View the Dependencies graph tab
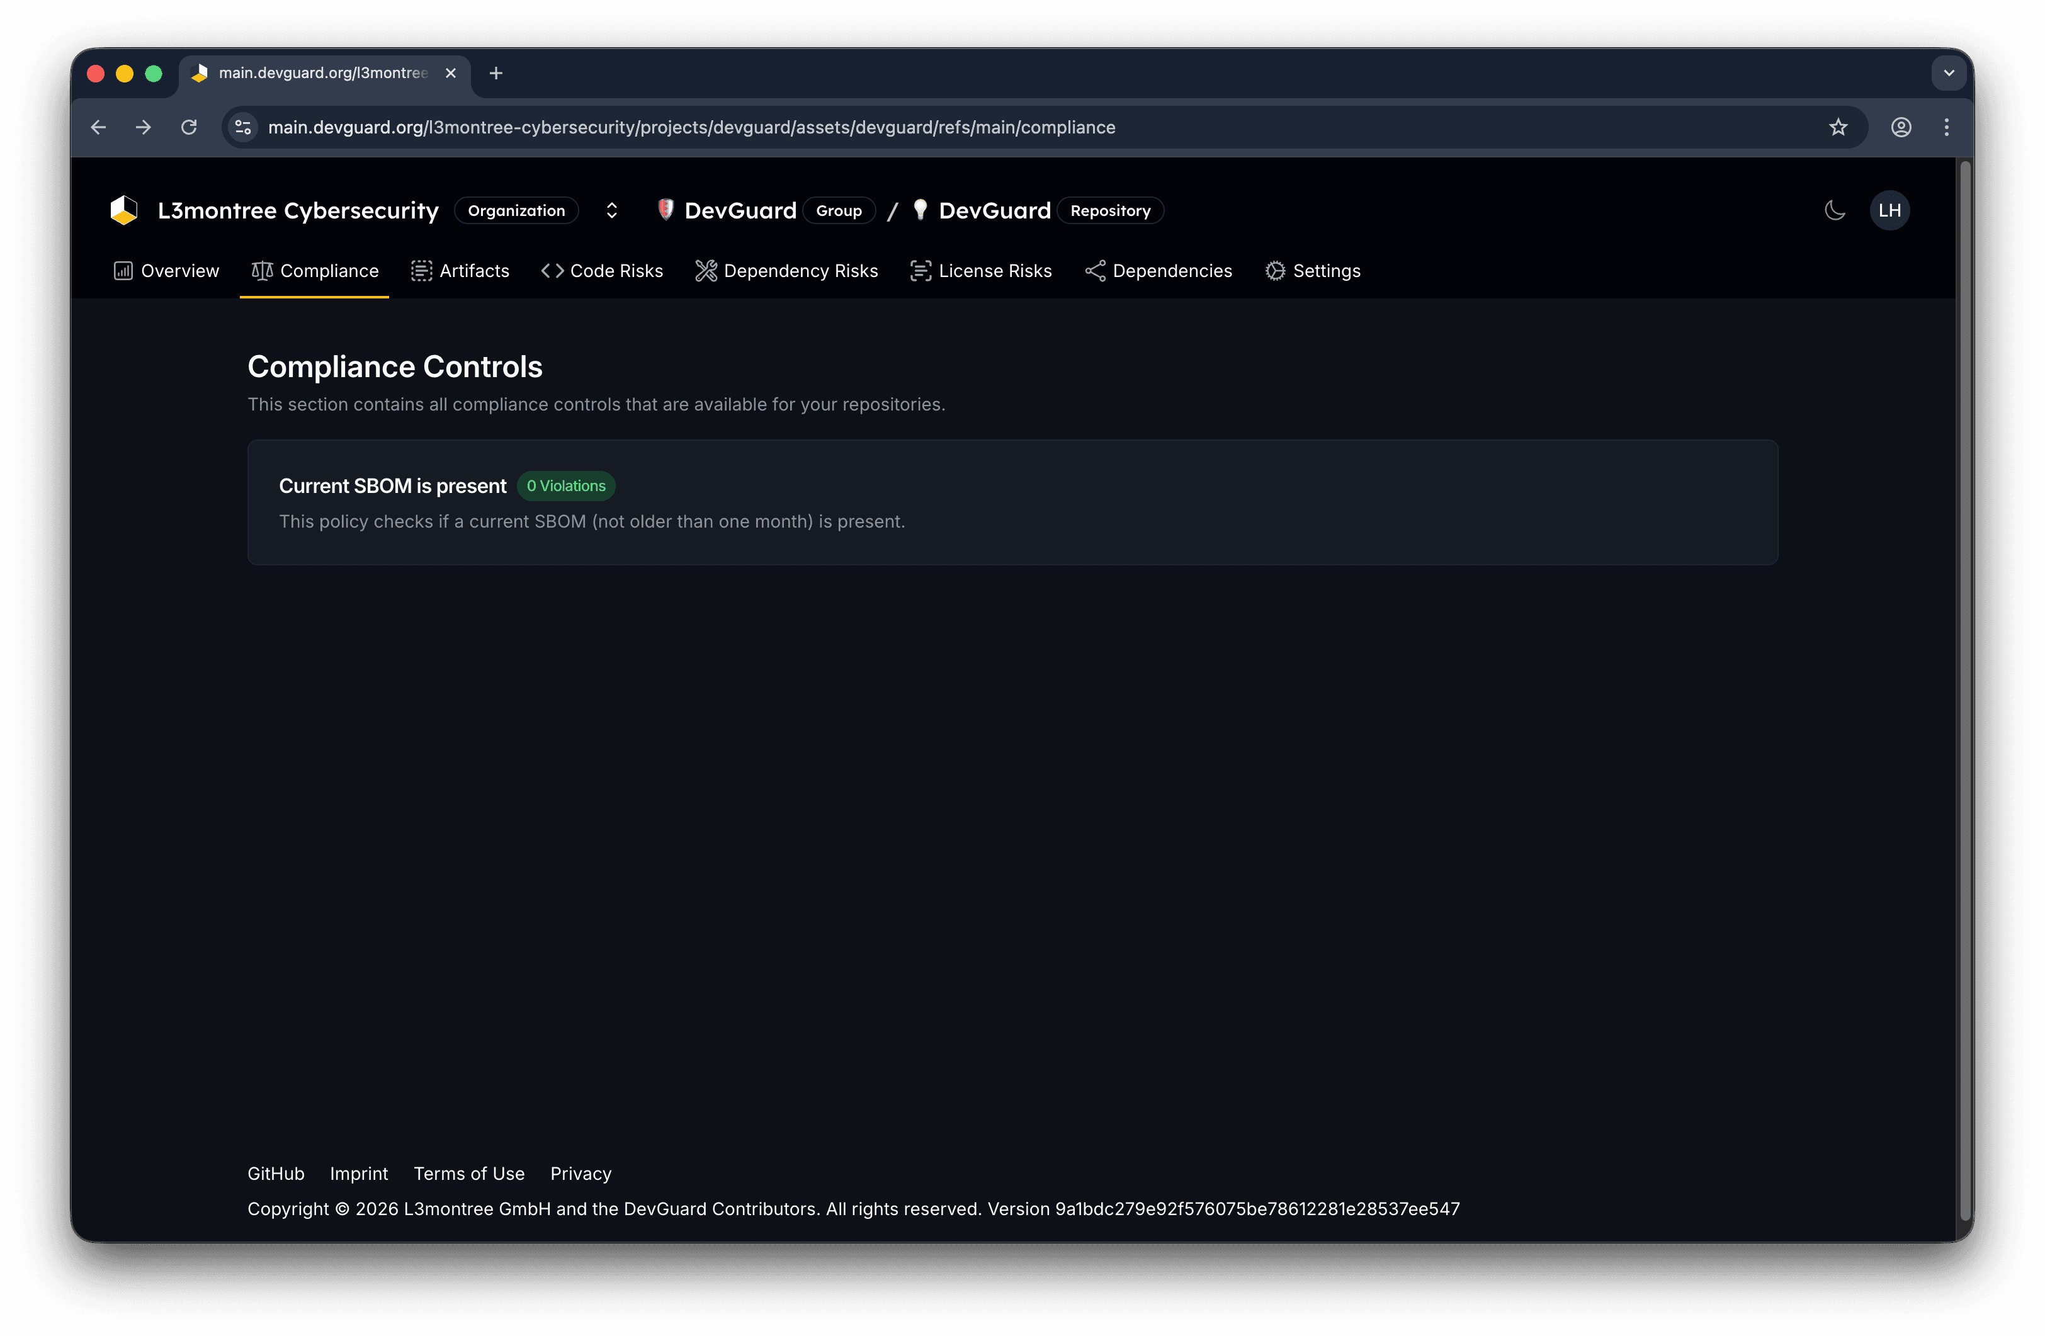Viewport: 2045px width, 1336px height. pyautogui.click(x=1158, y=271)
